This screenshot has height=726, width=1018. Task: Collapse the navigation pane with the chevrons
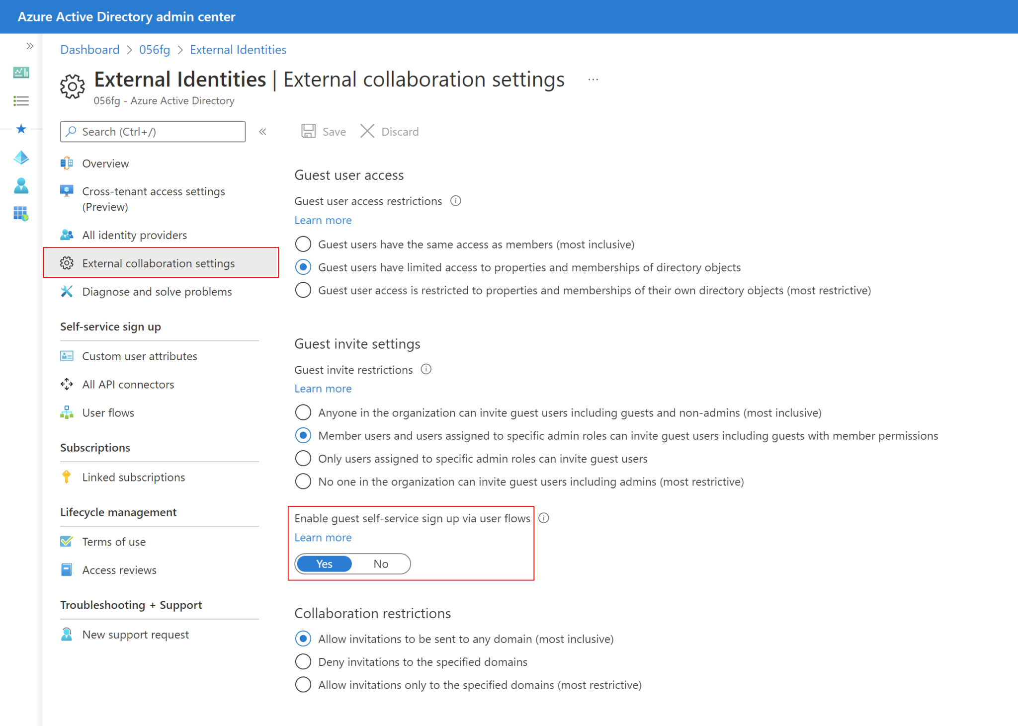[263, 132]
